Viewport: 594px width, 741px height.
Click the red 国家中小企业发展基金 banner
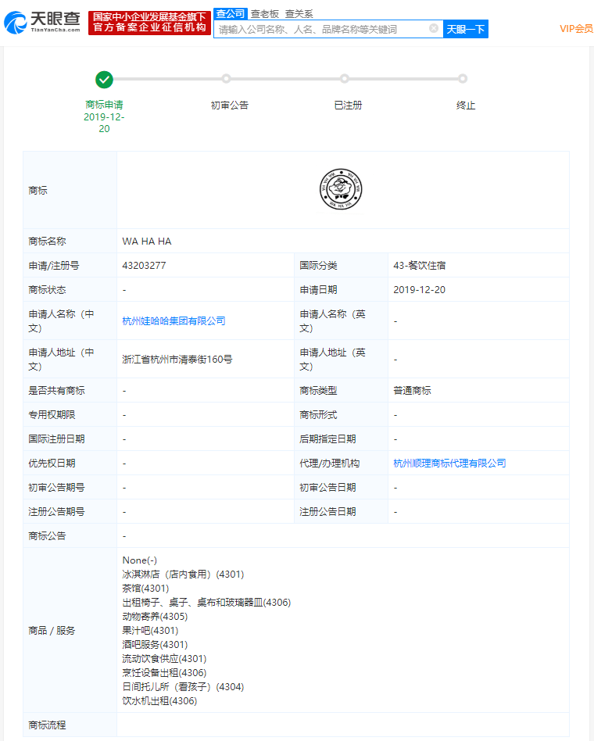(x=149, y=23)
